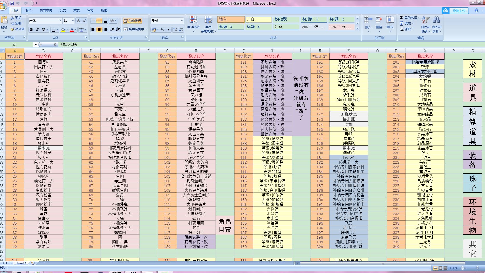Viewport: 485px width, 273px height.
Task: Click the fill color paint bucket button
Action: 63,30
